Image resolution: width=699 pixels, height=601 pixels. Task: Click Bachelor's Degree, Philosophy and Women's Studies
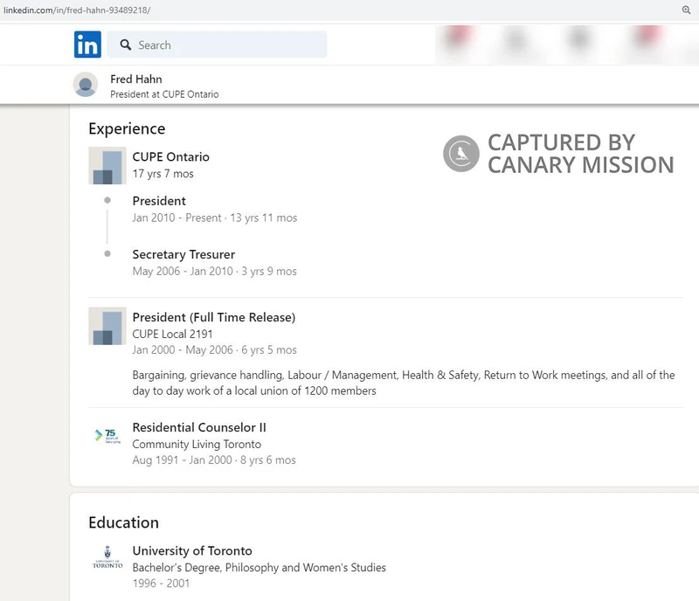259,568
